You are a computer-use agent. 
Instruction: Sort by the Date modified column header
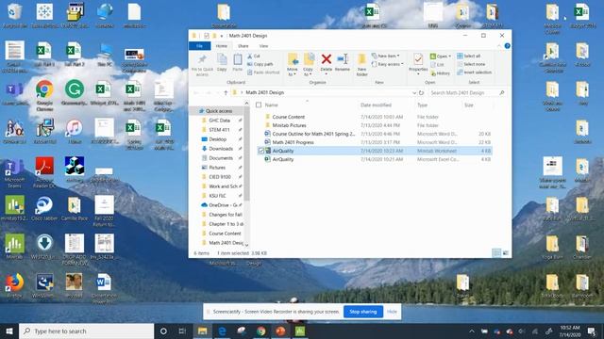(x=376, y=105)
